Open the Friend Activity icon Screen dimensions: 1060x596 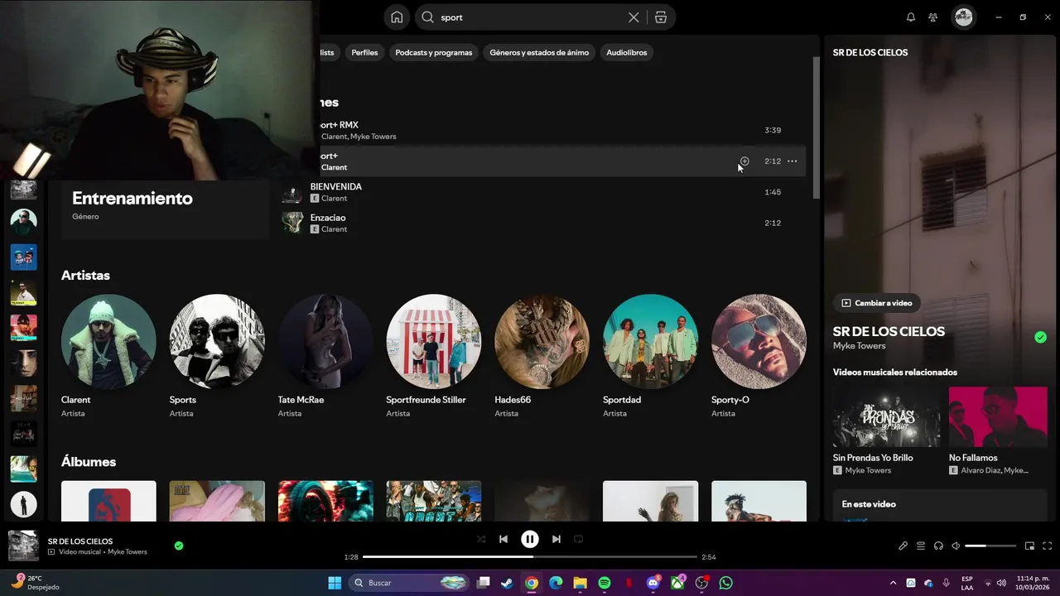[x=933, y=17]
